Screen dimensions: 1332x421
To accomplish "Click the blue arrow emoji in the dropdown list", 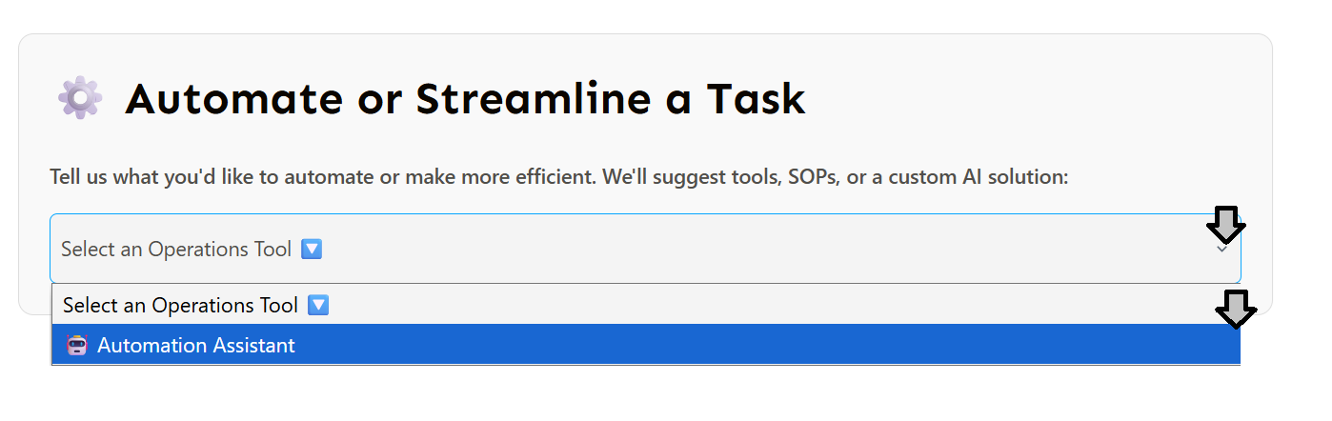I will click(x=319, y=306).
